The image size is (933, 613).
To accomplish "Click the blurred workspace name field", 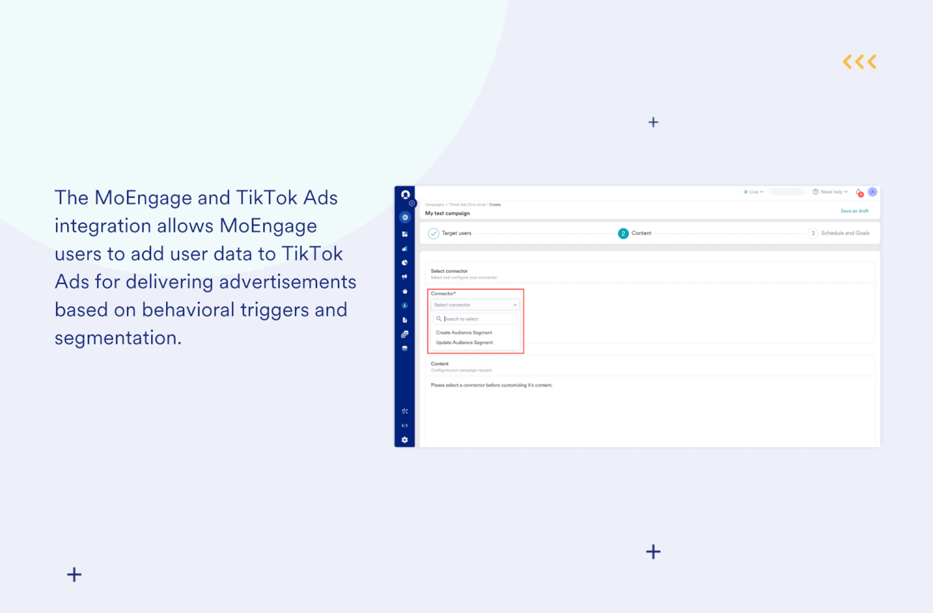I will pos(787,192).
